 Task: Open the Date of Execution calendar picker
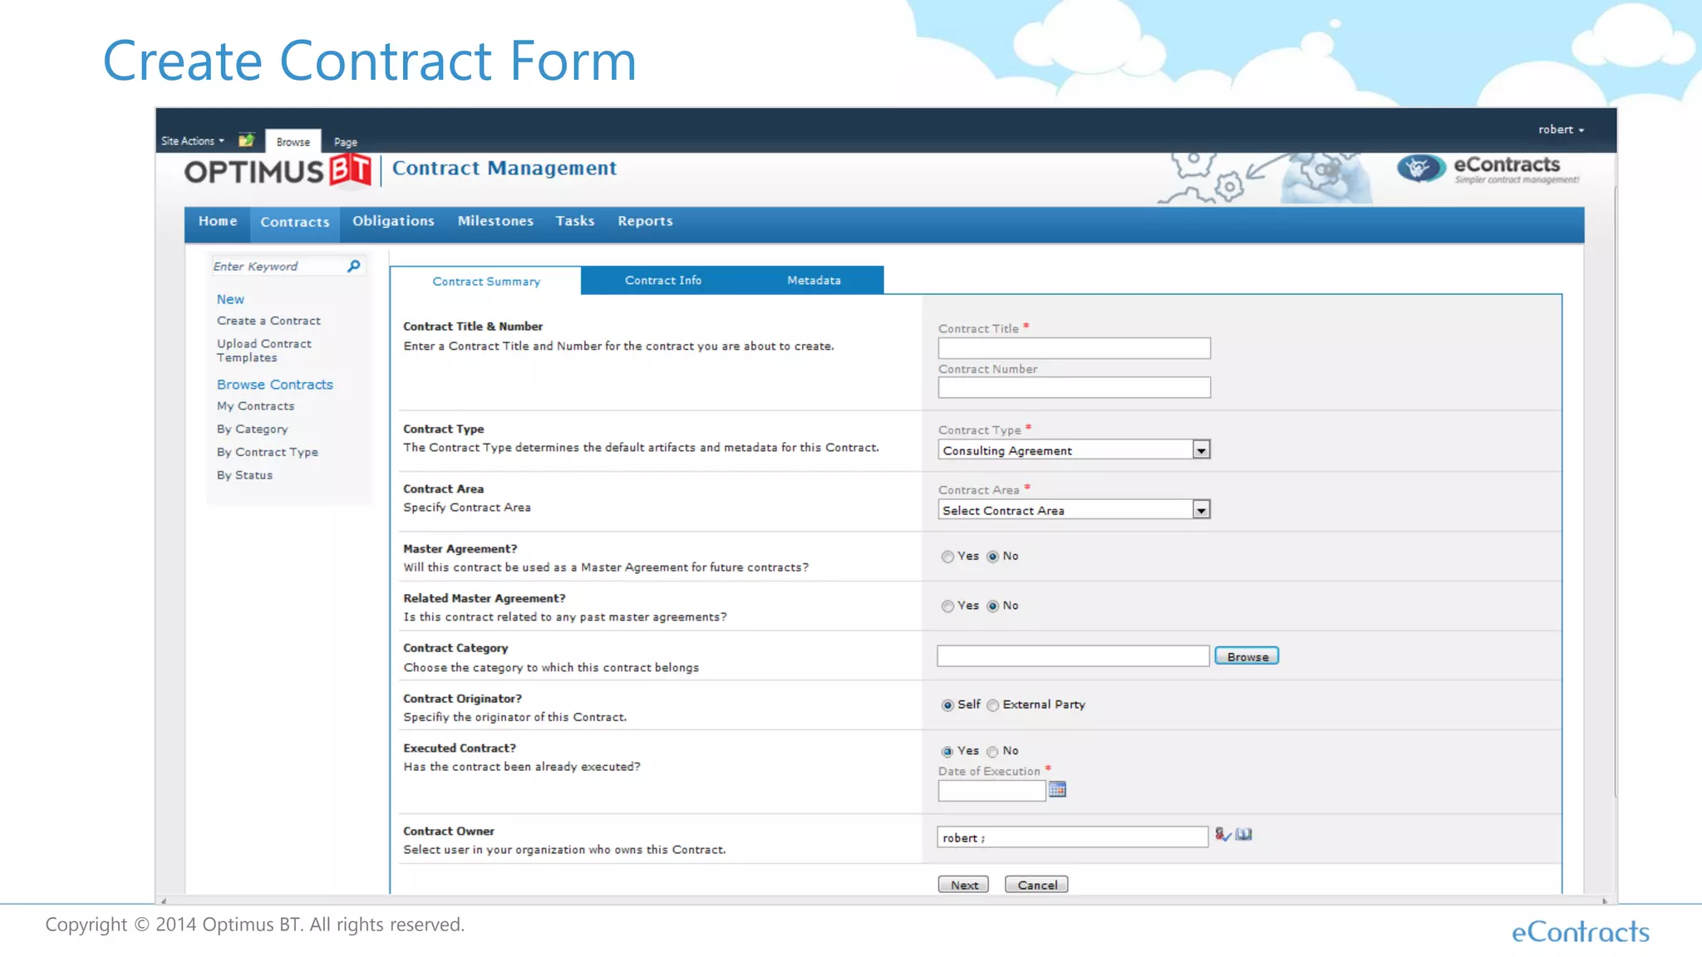tap(1057, 789)
